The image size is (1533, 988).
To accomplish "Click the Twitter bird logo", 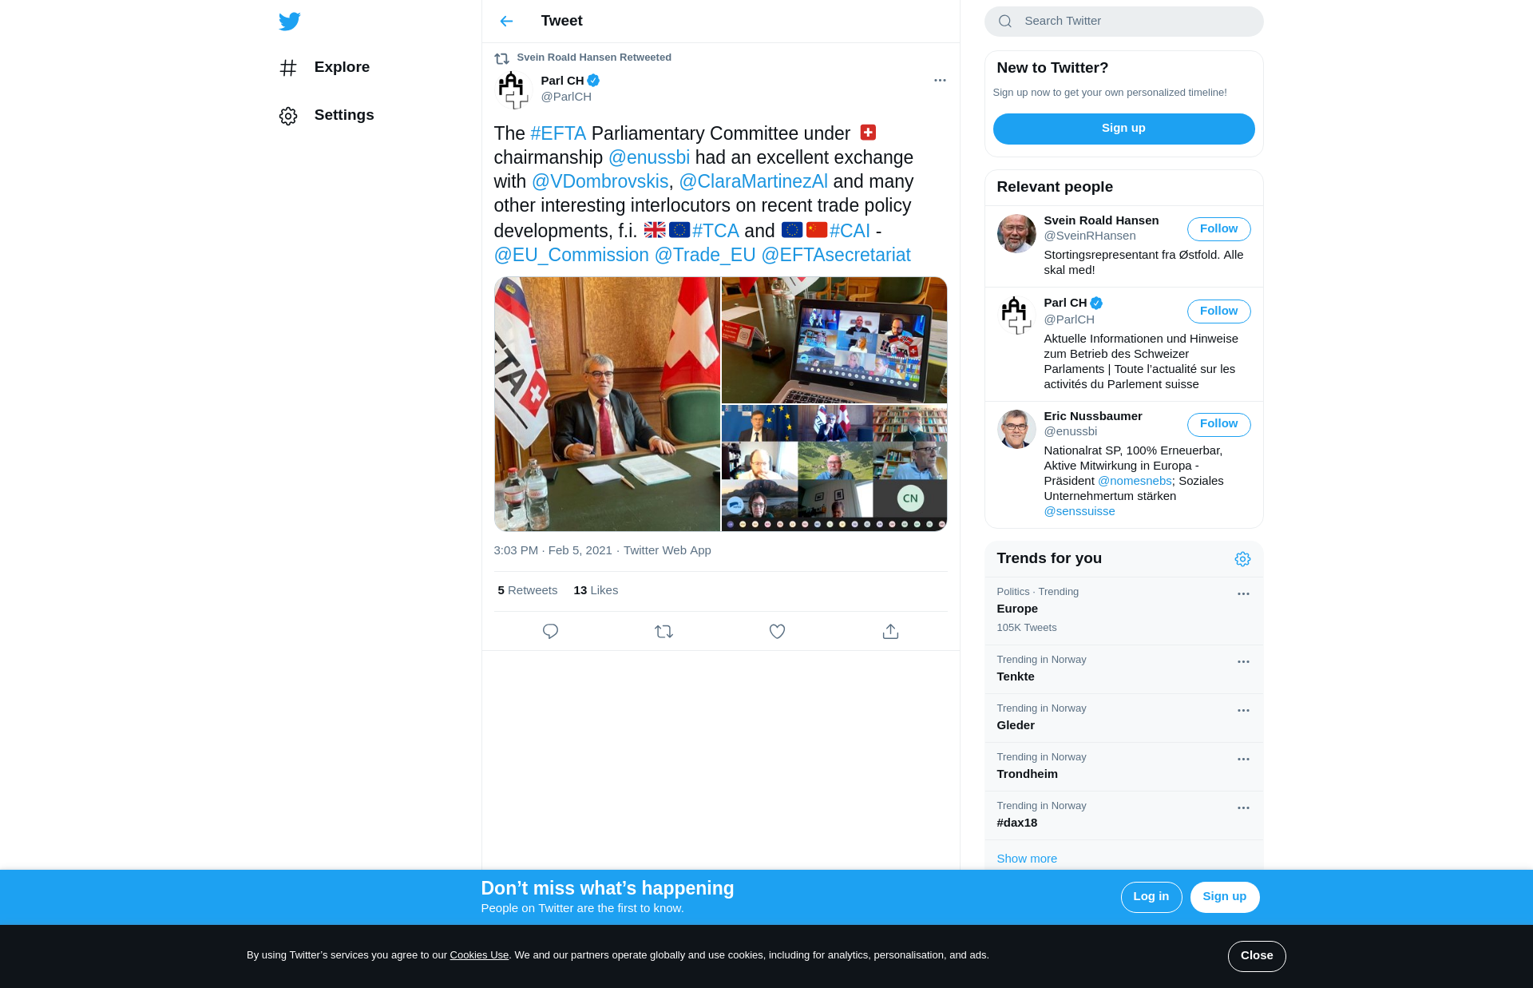I will pyautogui.click(x=290, y=22).
